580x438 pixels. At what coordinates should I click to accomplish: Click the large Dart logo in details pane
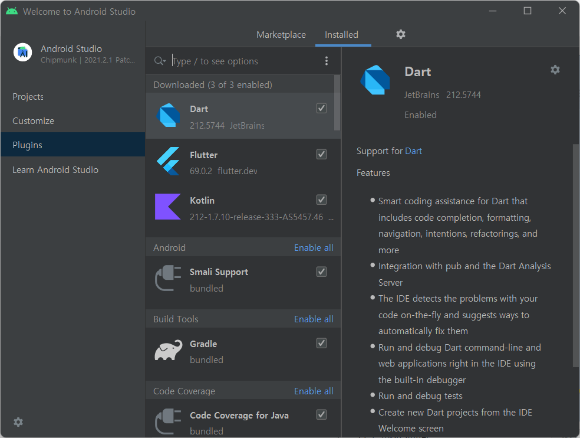tap(375, 80)
